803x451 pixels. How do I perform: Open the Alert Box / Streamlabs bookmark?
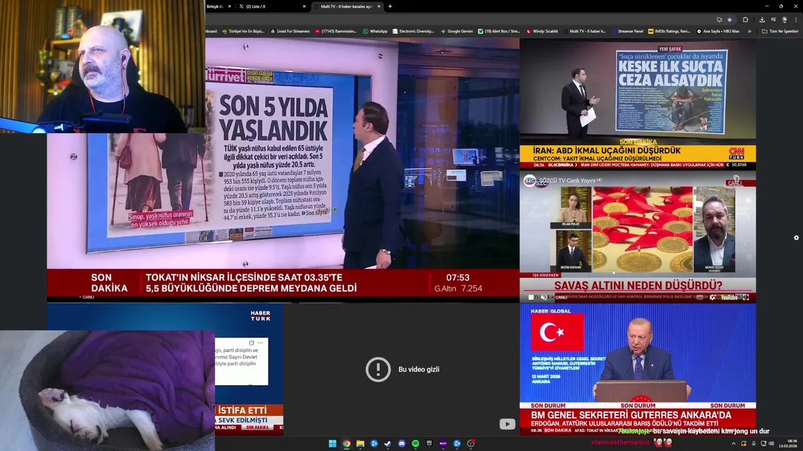click(499, 31)
